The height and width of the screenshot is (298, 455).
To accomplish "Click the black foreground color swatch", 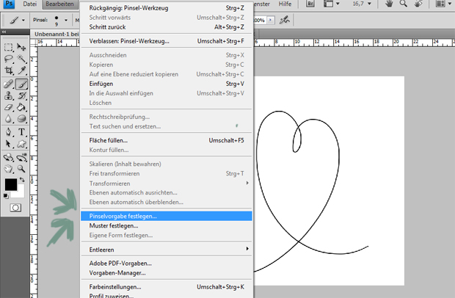I will (11, 184).
